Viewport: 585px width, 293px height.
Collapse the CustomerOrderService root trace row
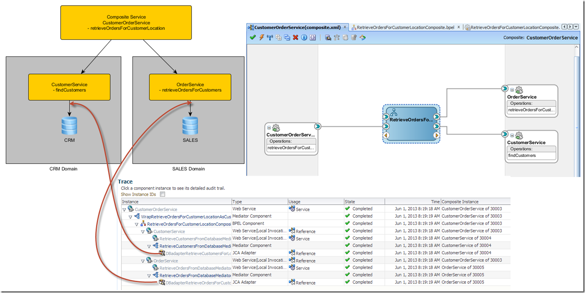pyautogui.click(x=124, y=210)
